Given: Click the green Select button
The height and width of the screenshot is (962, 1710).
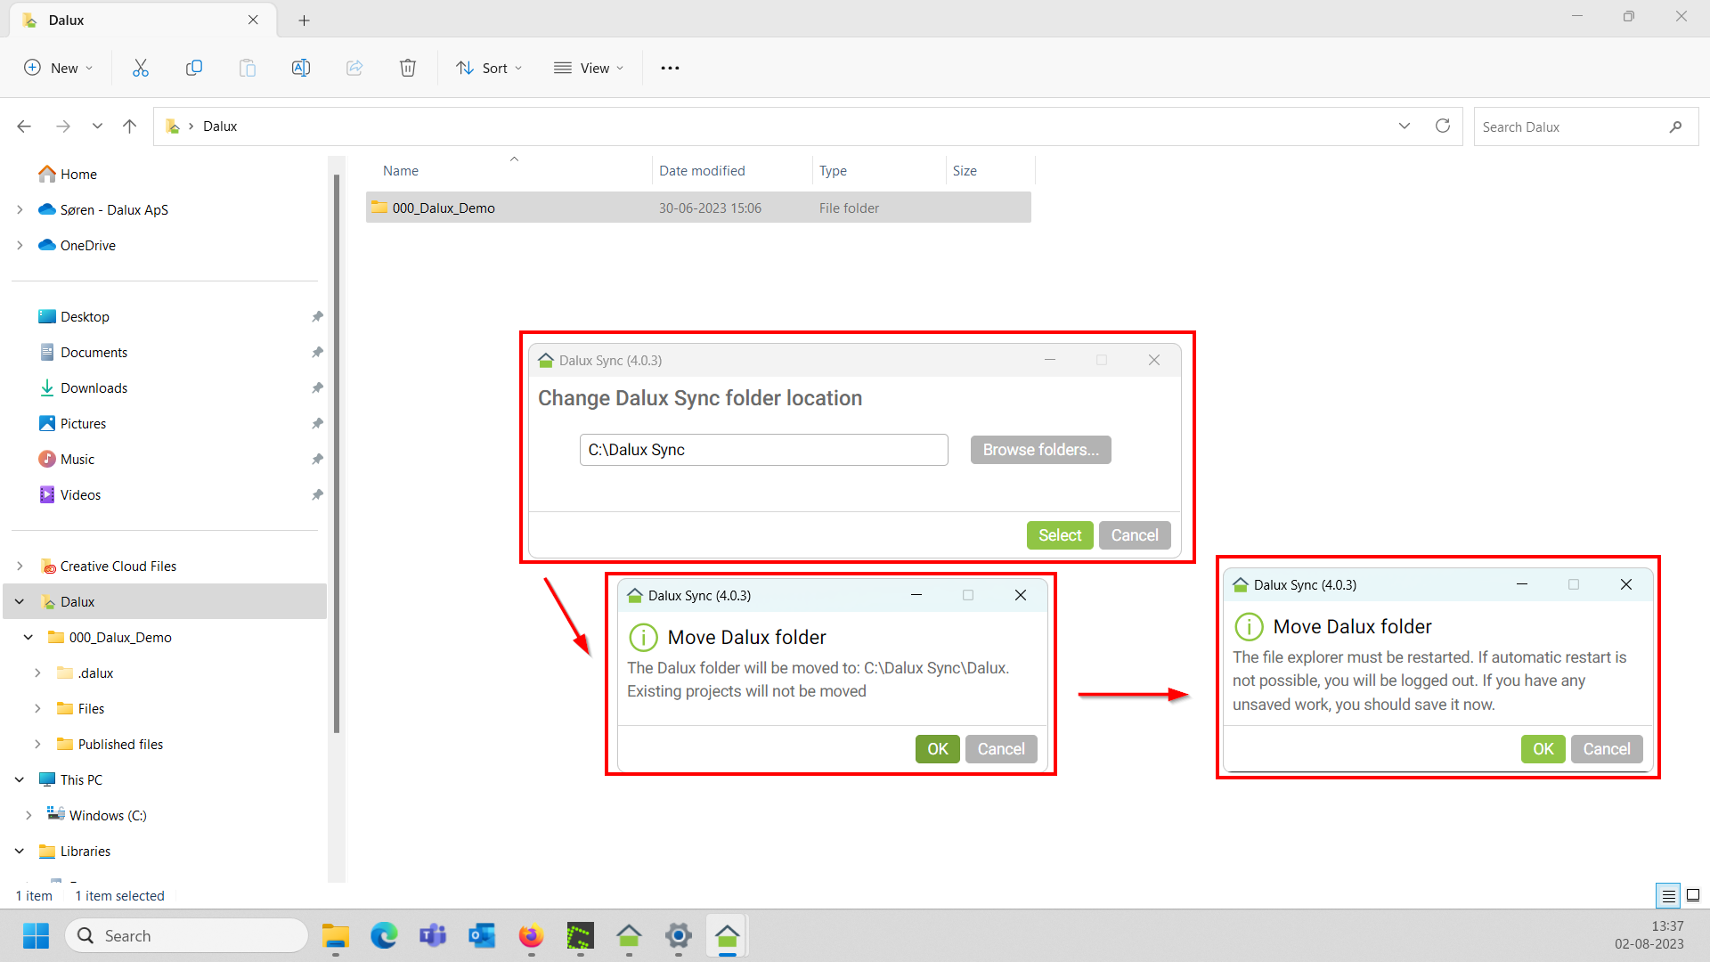Looking at the screenshot, I should (1059, 535).
